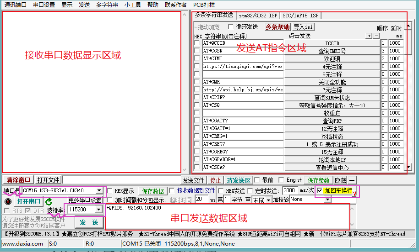Expand the 波特率 115200 dropdown
Screen dimensions: 419x252
click(x=98, y=210)
